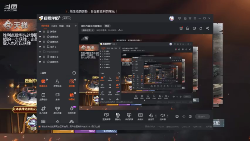This screenshot has height=141, width=250.
Task: Switch to the 场景1 tab
Action: click(62, 26)
